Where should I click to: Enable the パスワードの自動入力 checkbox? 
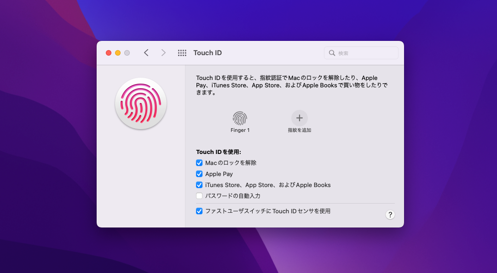point(199,196)
